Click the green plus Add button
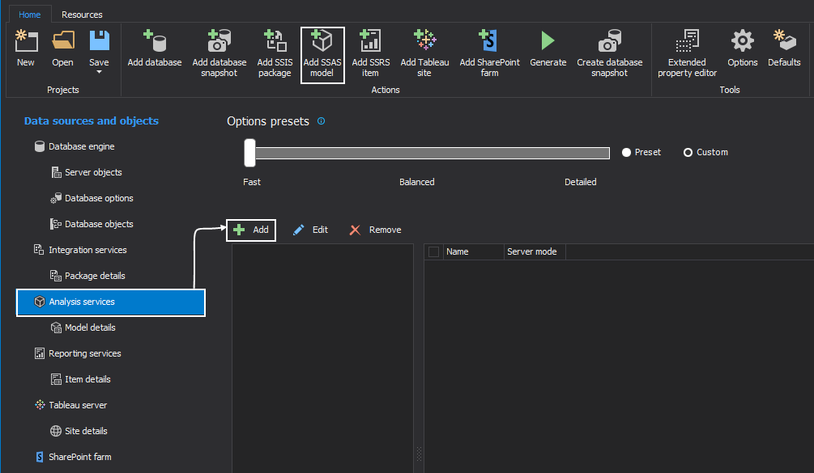This screenshot has width=814, height=473. click(251, 230)
